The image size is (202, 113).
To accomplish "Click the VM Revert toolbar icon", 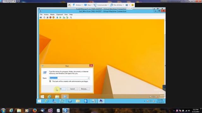I will (x=67, y=18).
